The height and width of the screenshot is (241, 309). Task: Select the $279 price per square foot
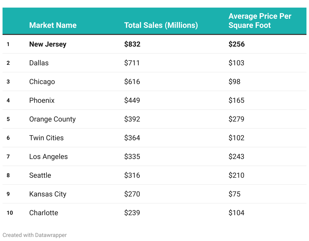236,119
